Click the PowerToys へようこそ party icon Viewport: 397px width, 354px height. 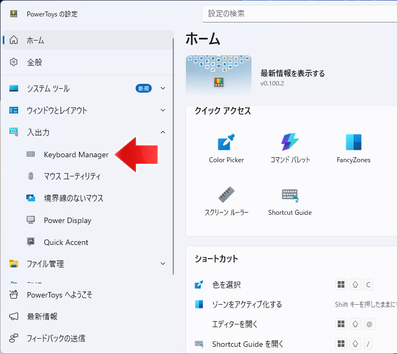click(14, 294)
